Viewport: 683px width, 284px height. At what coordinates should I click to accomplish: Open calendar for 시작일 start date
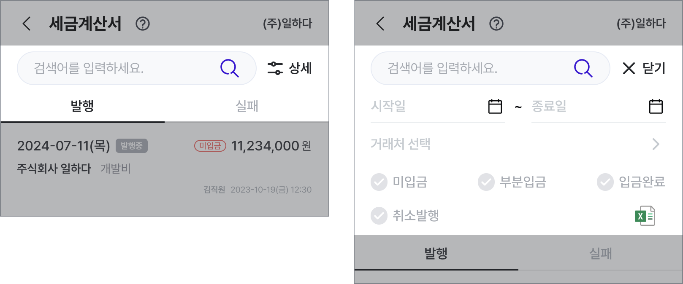tap(495, 106)
